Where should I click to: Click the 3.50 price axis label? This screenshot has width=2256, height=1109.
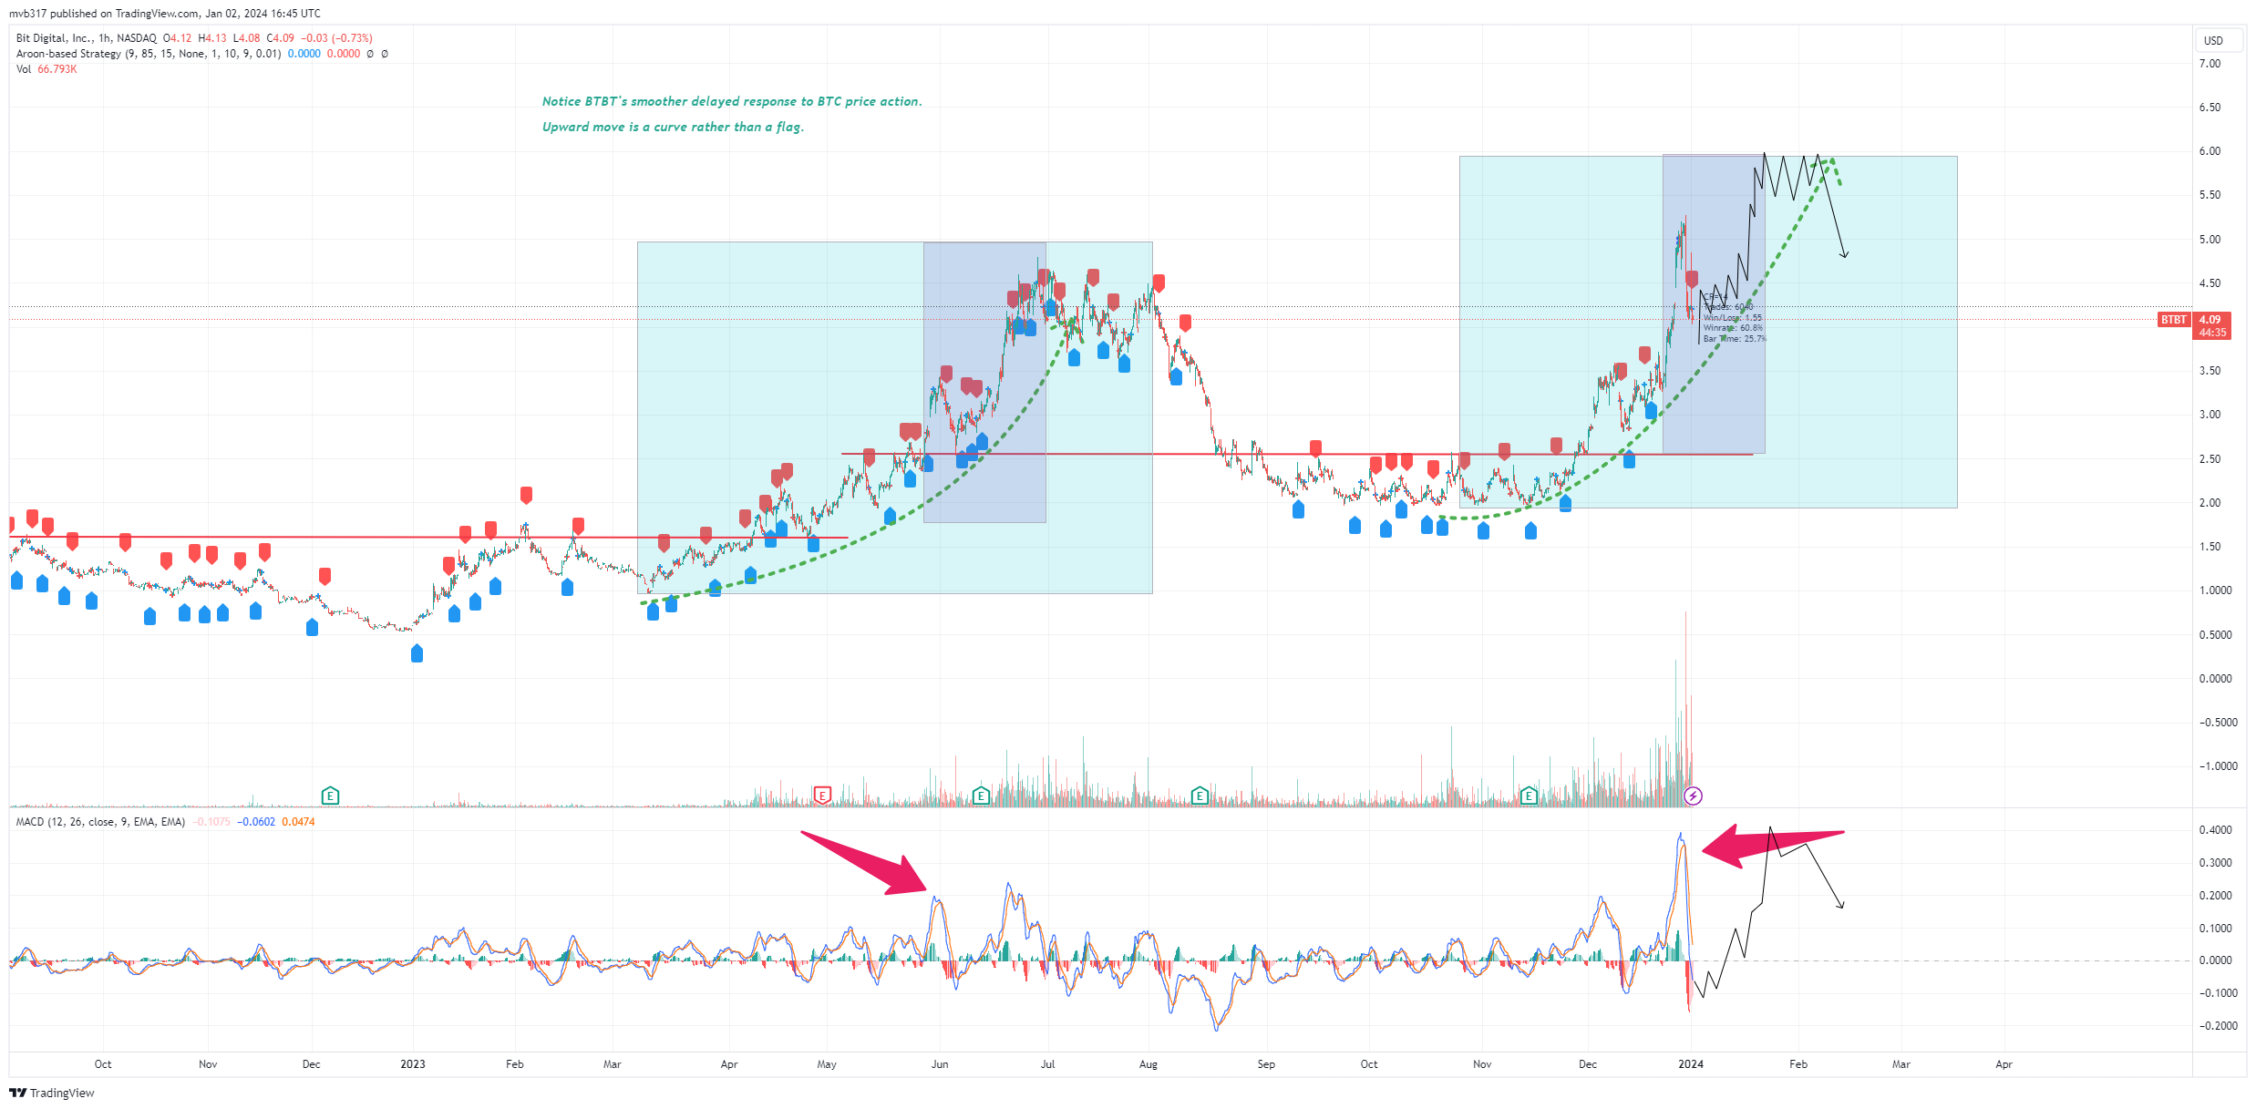click(2210, 371)
